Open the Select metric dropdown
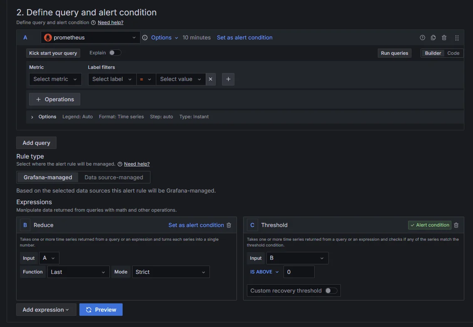473x327 pixels. point(55,79)
